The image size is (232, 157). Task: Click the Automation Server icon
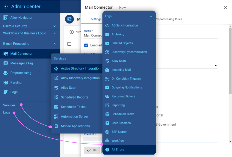coord(56,116)
